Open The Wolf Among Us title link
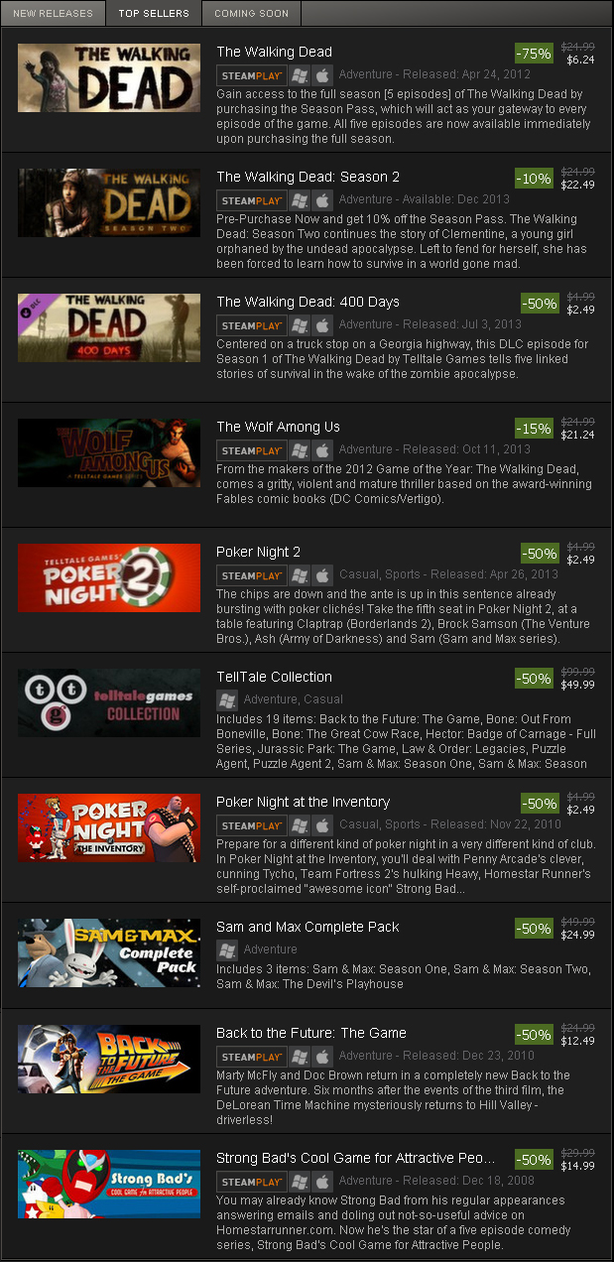Screen dimensions: 614x1262 click(278, 427)
